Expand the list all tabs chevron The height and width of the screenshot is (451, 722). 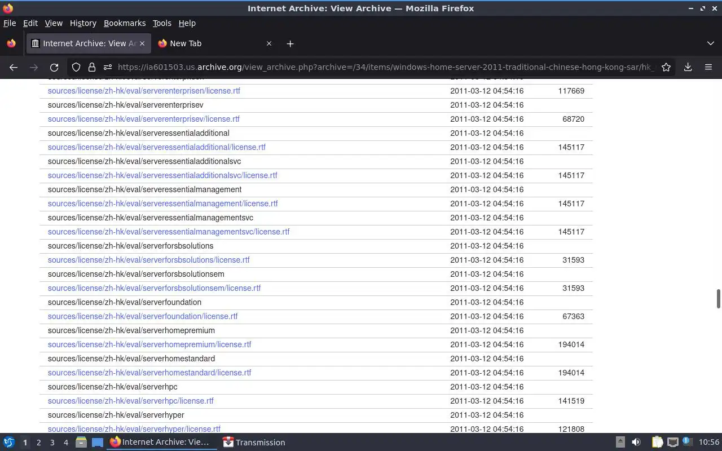click(x=710, y=43)
